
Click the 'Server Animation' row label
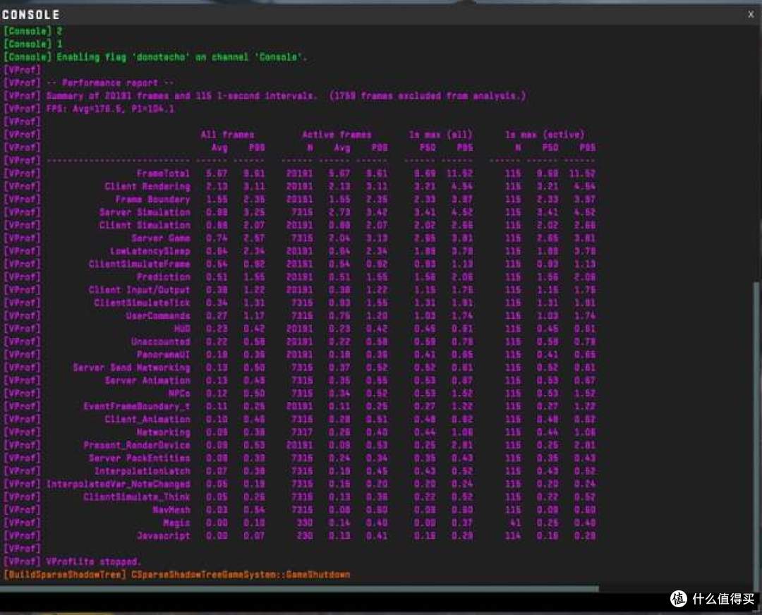coord(147,380)
